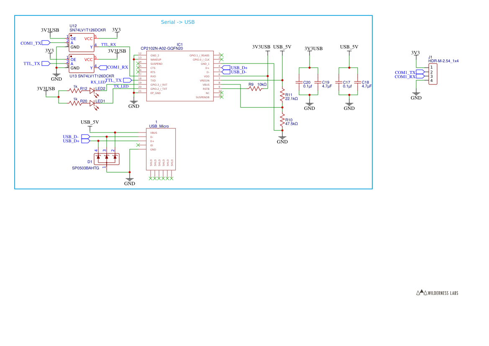The height and width of the screenshot is (346, 489).
Task: Click the D1 SP0503BAHTG diode array
Action: (107, 159)
